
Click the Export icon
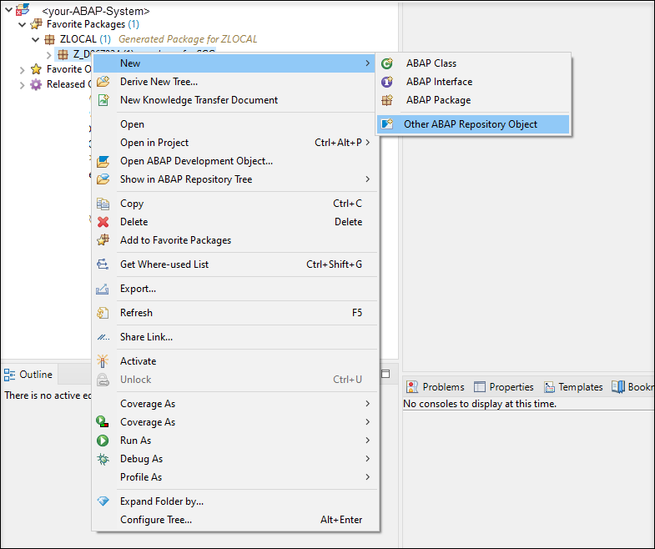coord(103,289)
